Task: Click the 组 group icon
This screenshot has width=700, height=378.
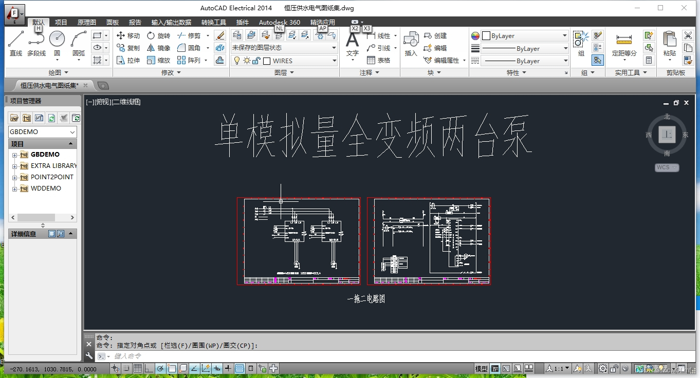Action: click(x=581, y=43)
